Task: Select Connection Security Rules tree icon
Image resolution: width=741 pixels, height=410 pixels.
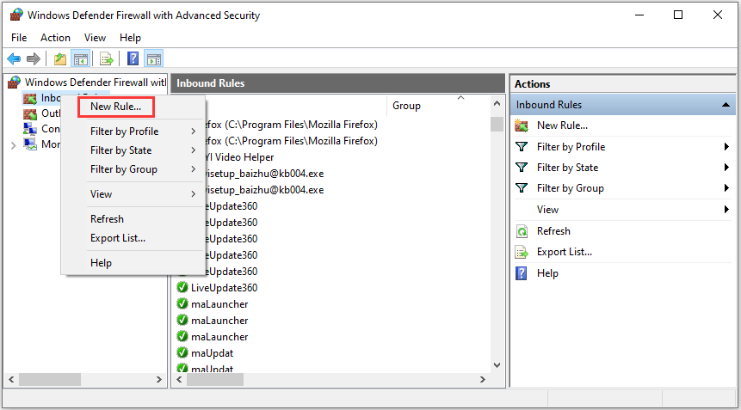Action: click(x=30, y=129)
